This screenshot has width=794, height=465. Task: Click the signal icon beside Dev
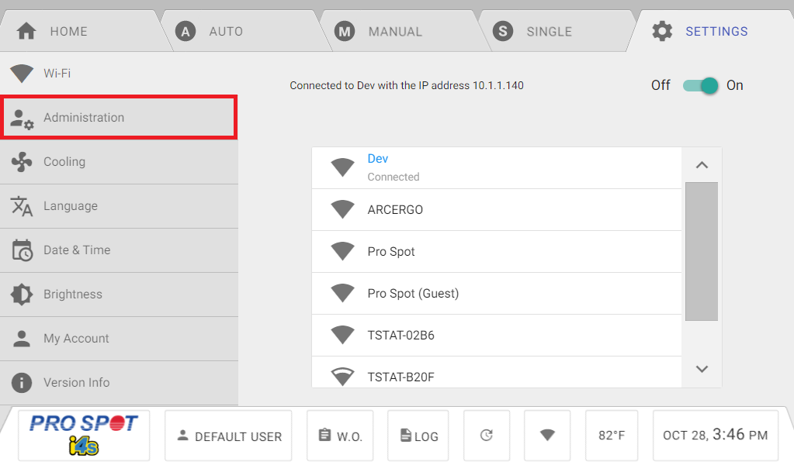(x=343, y=167)
